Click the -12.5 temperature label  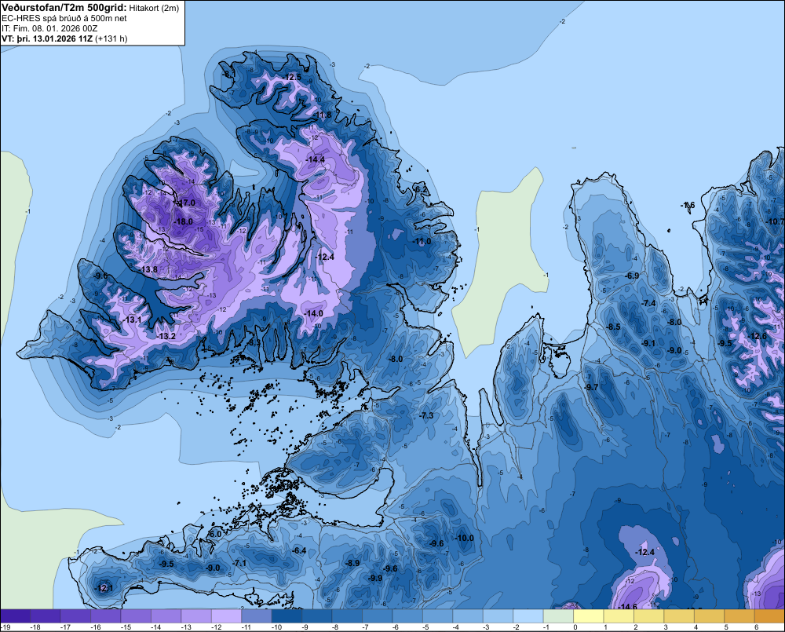pos(292,77)
